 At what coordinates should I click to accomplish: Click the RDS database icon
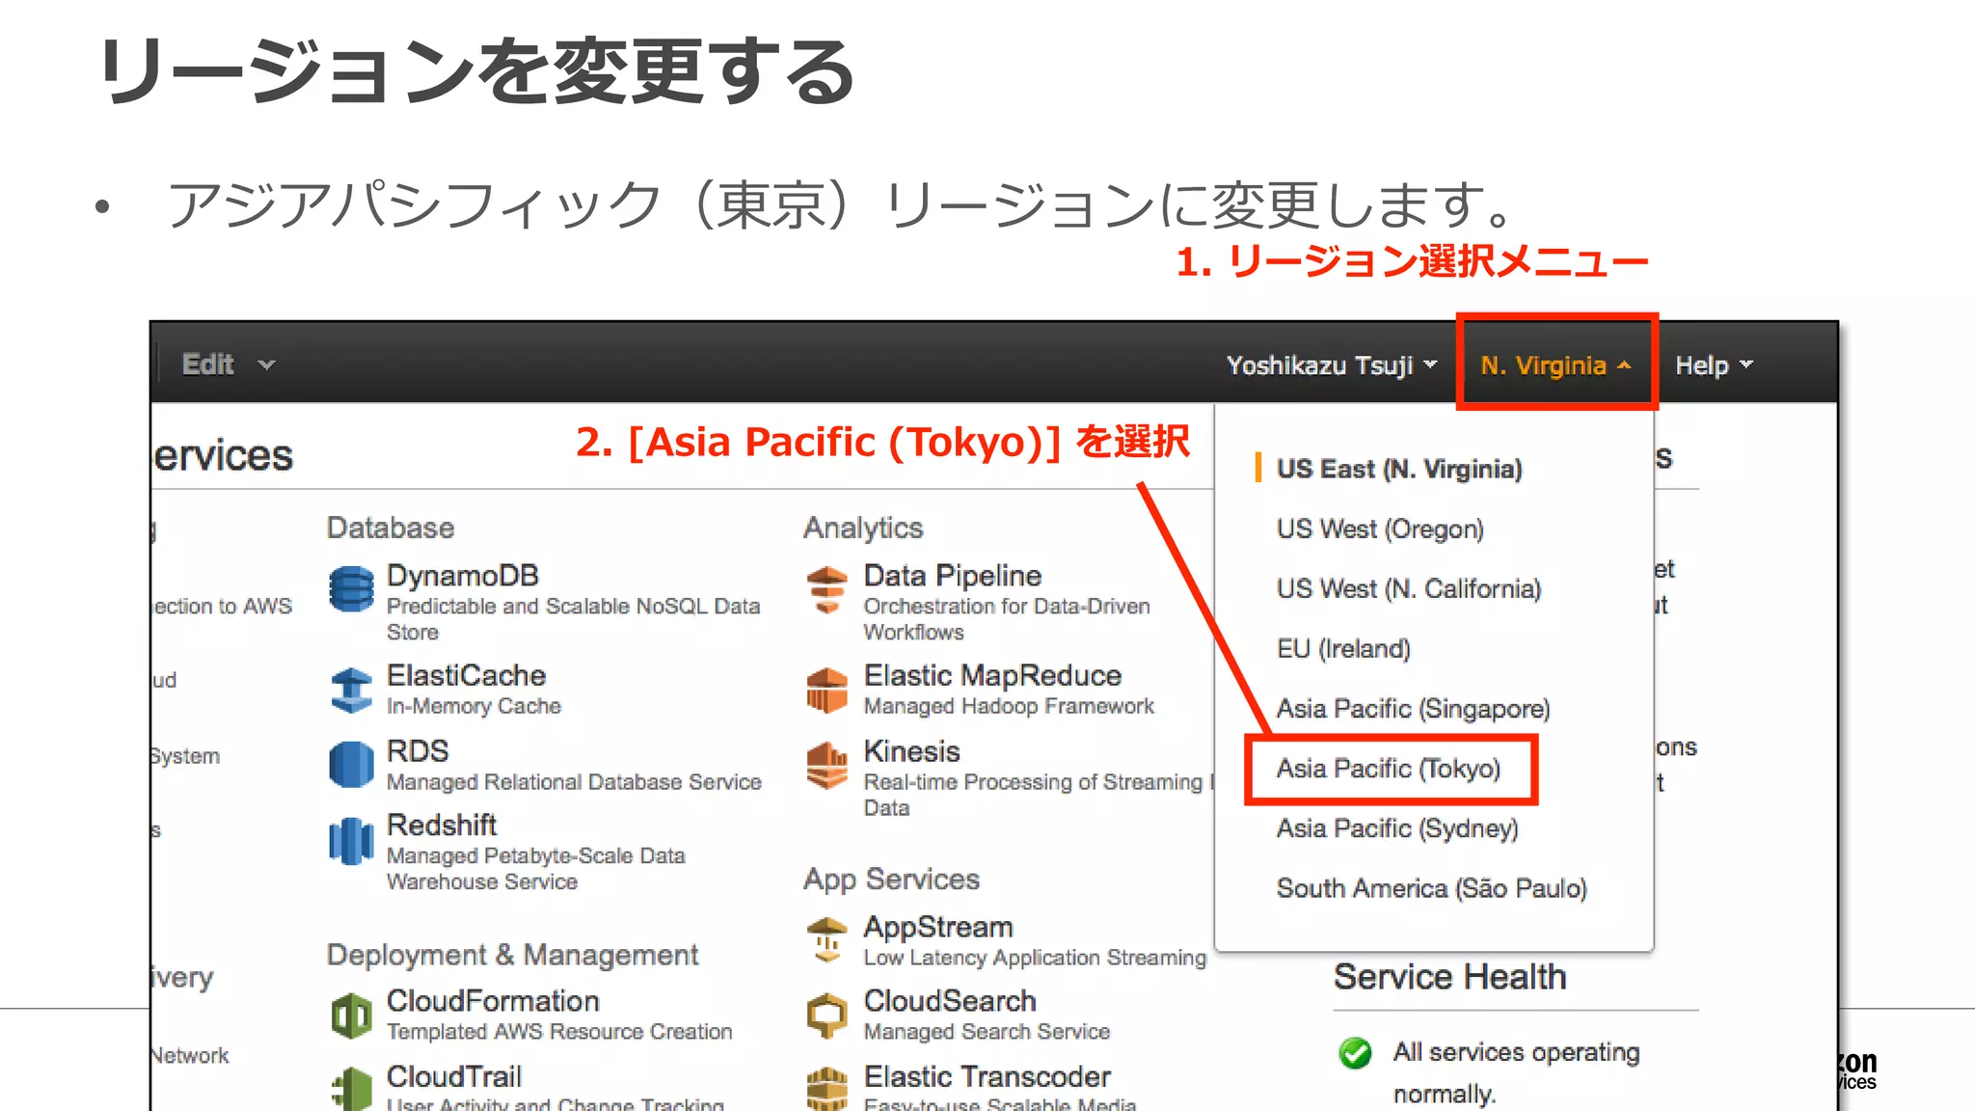click(351, 765)
